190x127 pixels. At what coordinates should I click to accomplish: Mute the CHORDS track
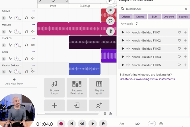(x=33, y=45)
